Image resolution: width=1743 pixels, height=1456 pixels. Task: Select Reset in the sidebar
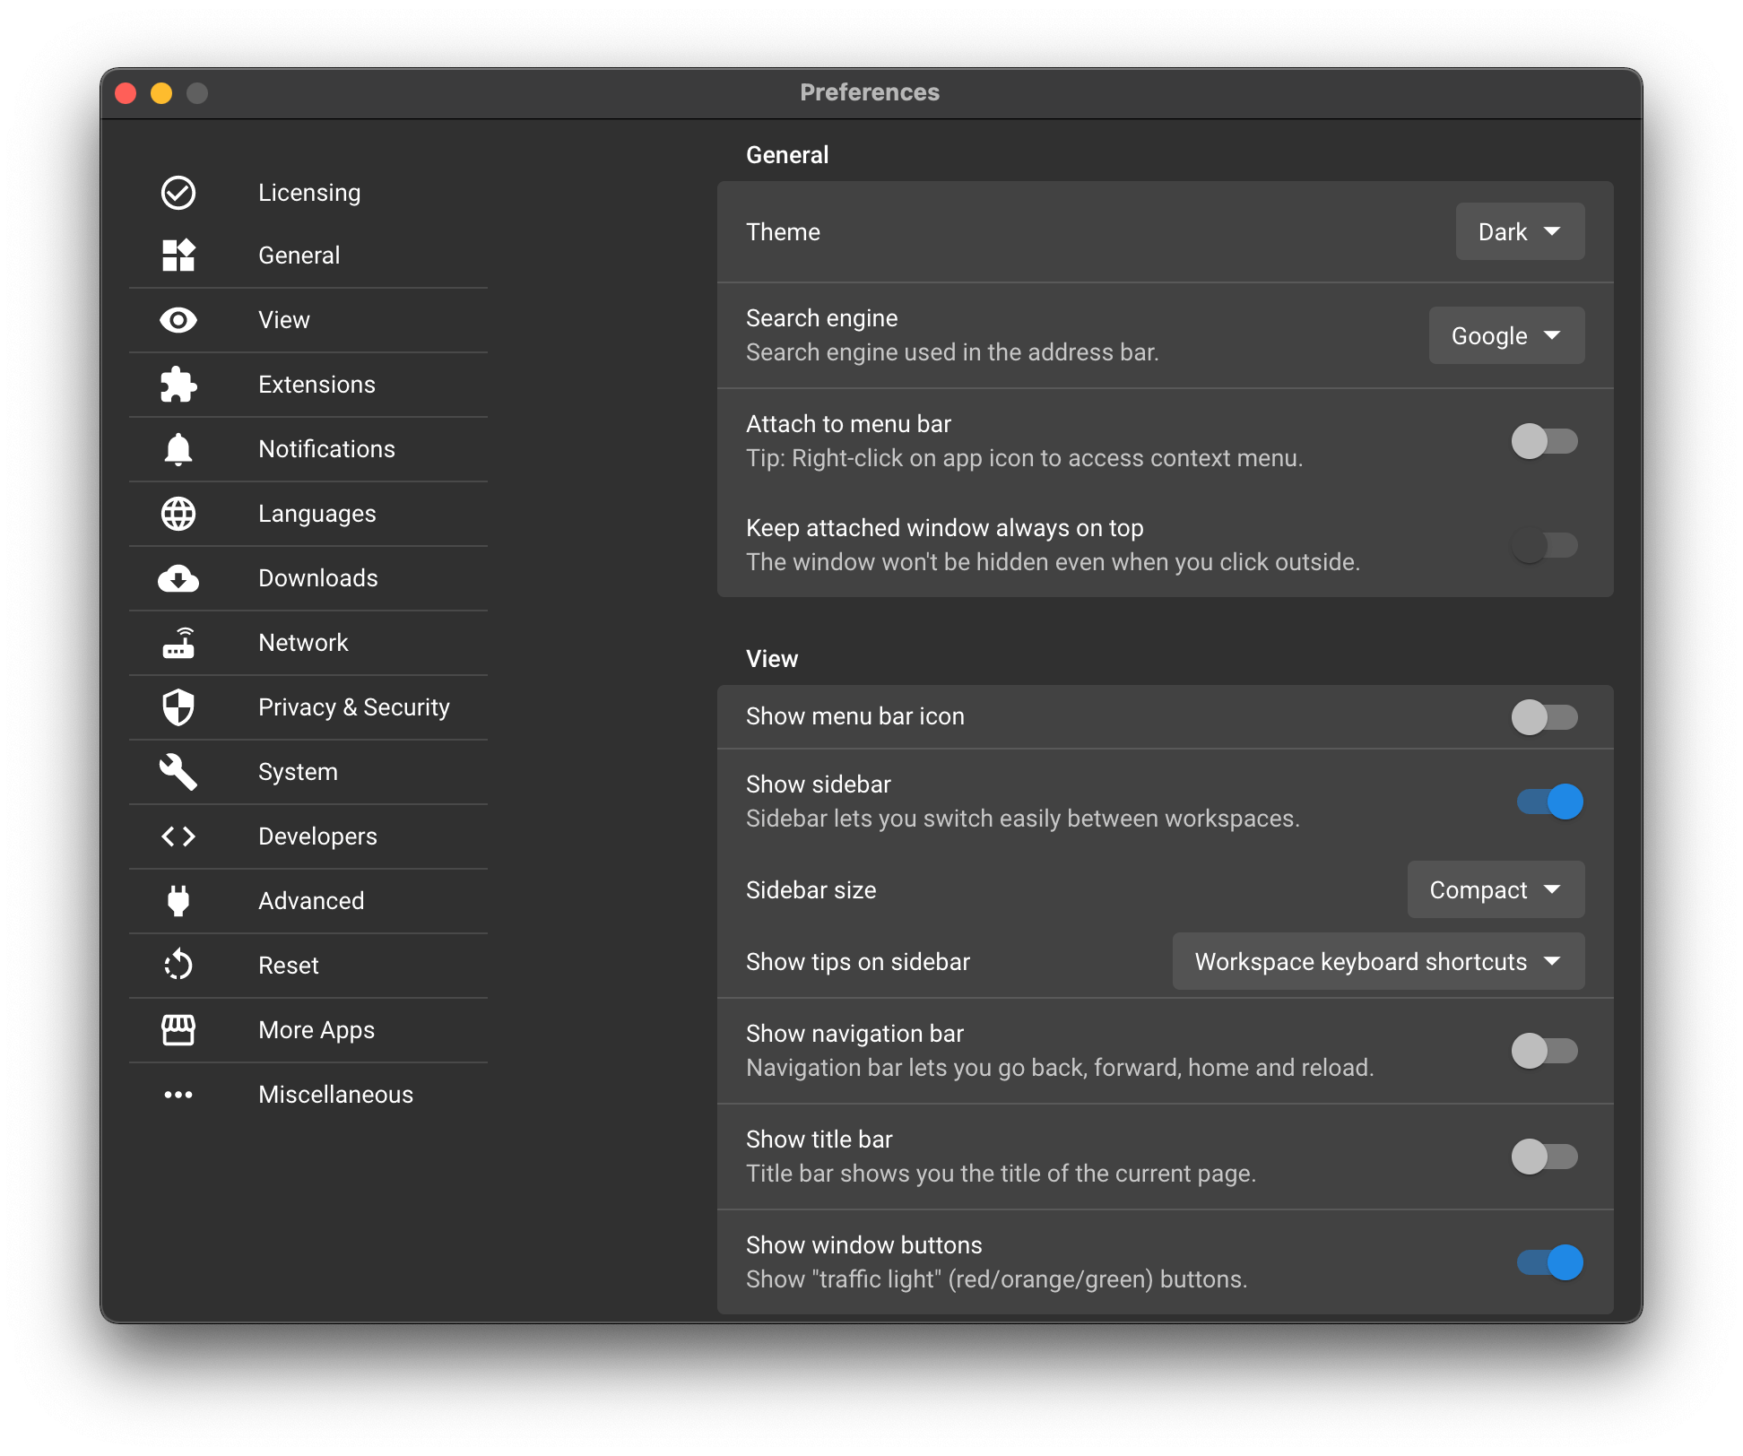tap(288, 966)
